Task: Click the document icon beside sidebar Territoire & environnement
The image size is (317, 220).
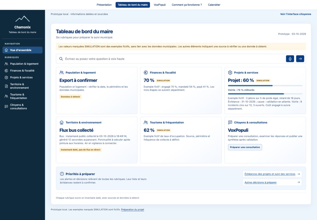Action: click(6, 86)
